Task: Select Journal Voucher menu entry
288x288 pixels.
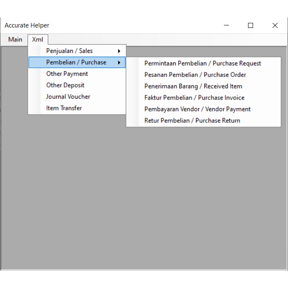Action: click(77, 97)
